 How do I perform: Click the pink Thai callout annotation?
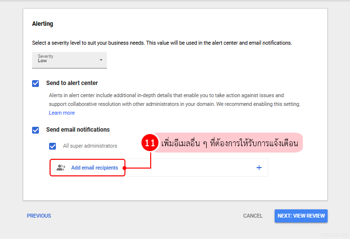[x=229, y=143]
